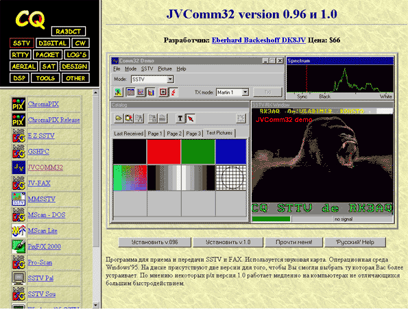The image size is (408, 309).
Task: Select the green test picture swatch
Action: point(198,152)
